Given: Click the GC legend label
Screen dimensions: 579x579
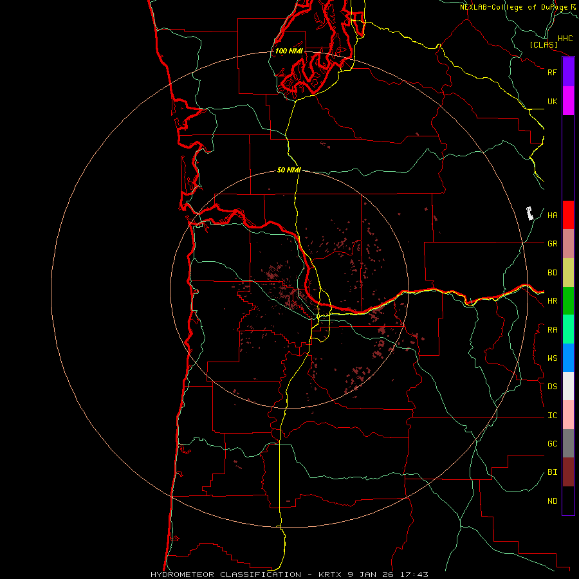Looking at the screenshot, I should pos(553,444).
